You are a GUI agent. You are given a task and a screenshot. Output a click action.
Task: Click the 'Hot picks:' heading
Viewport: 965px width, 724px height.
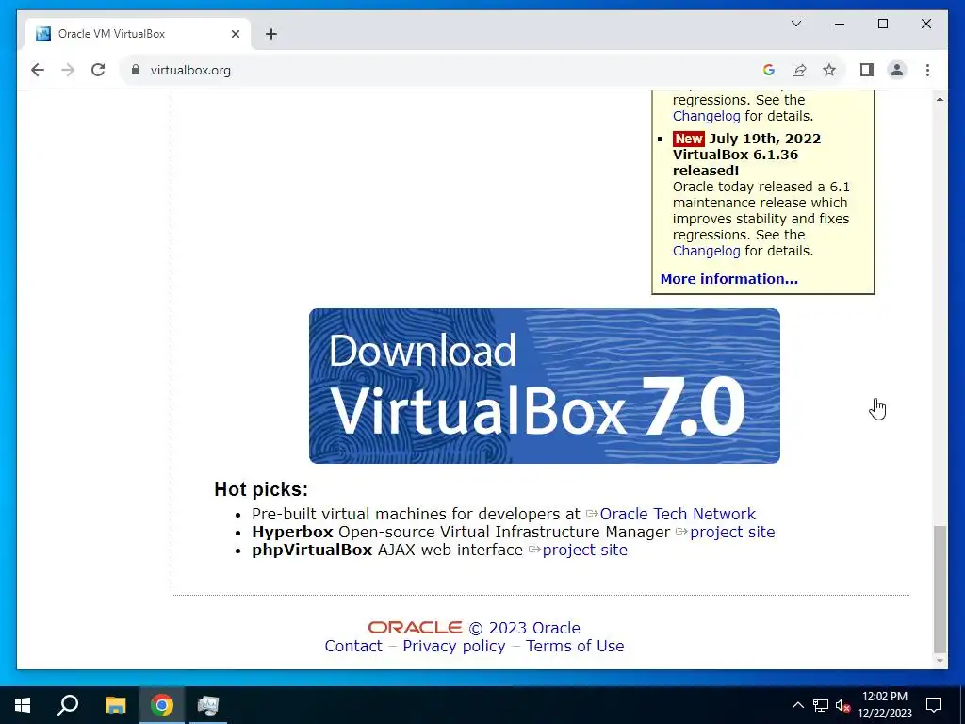click(x=261, y=489)
